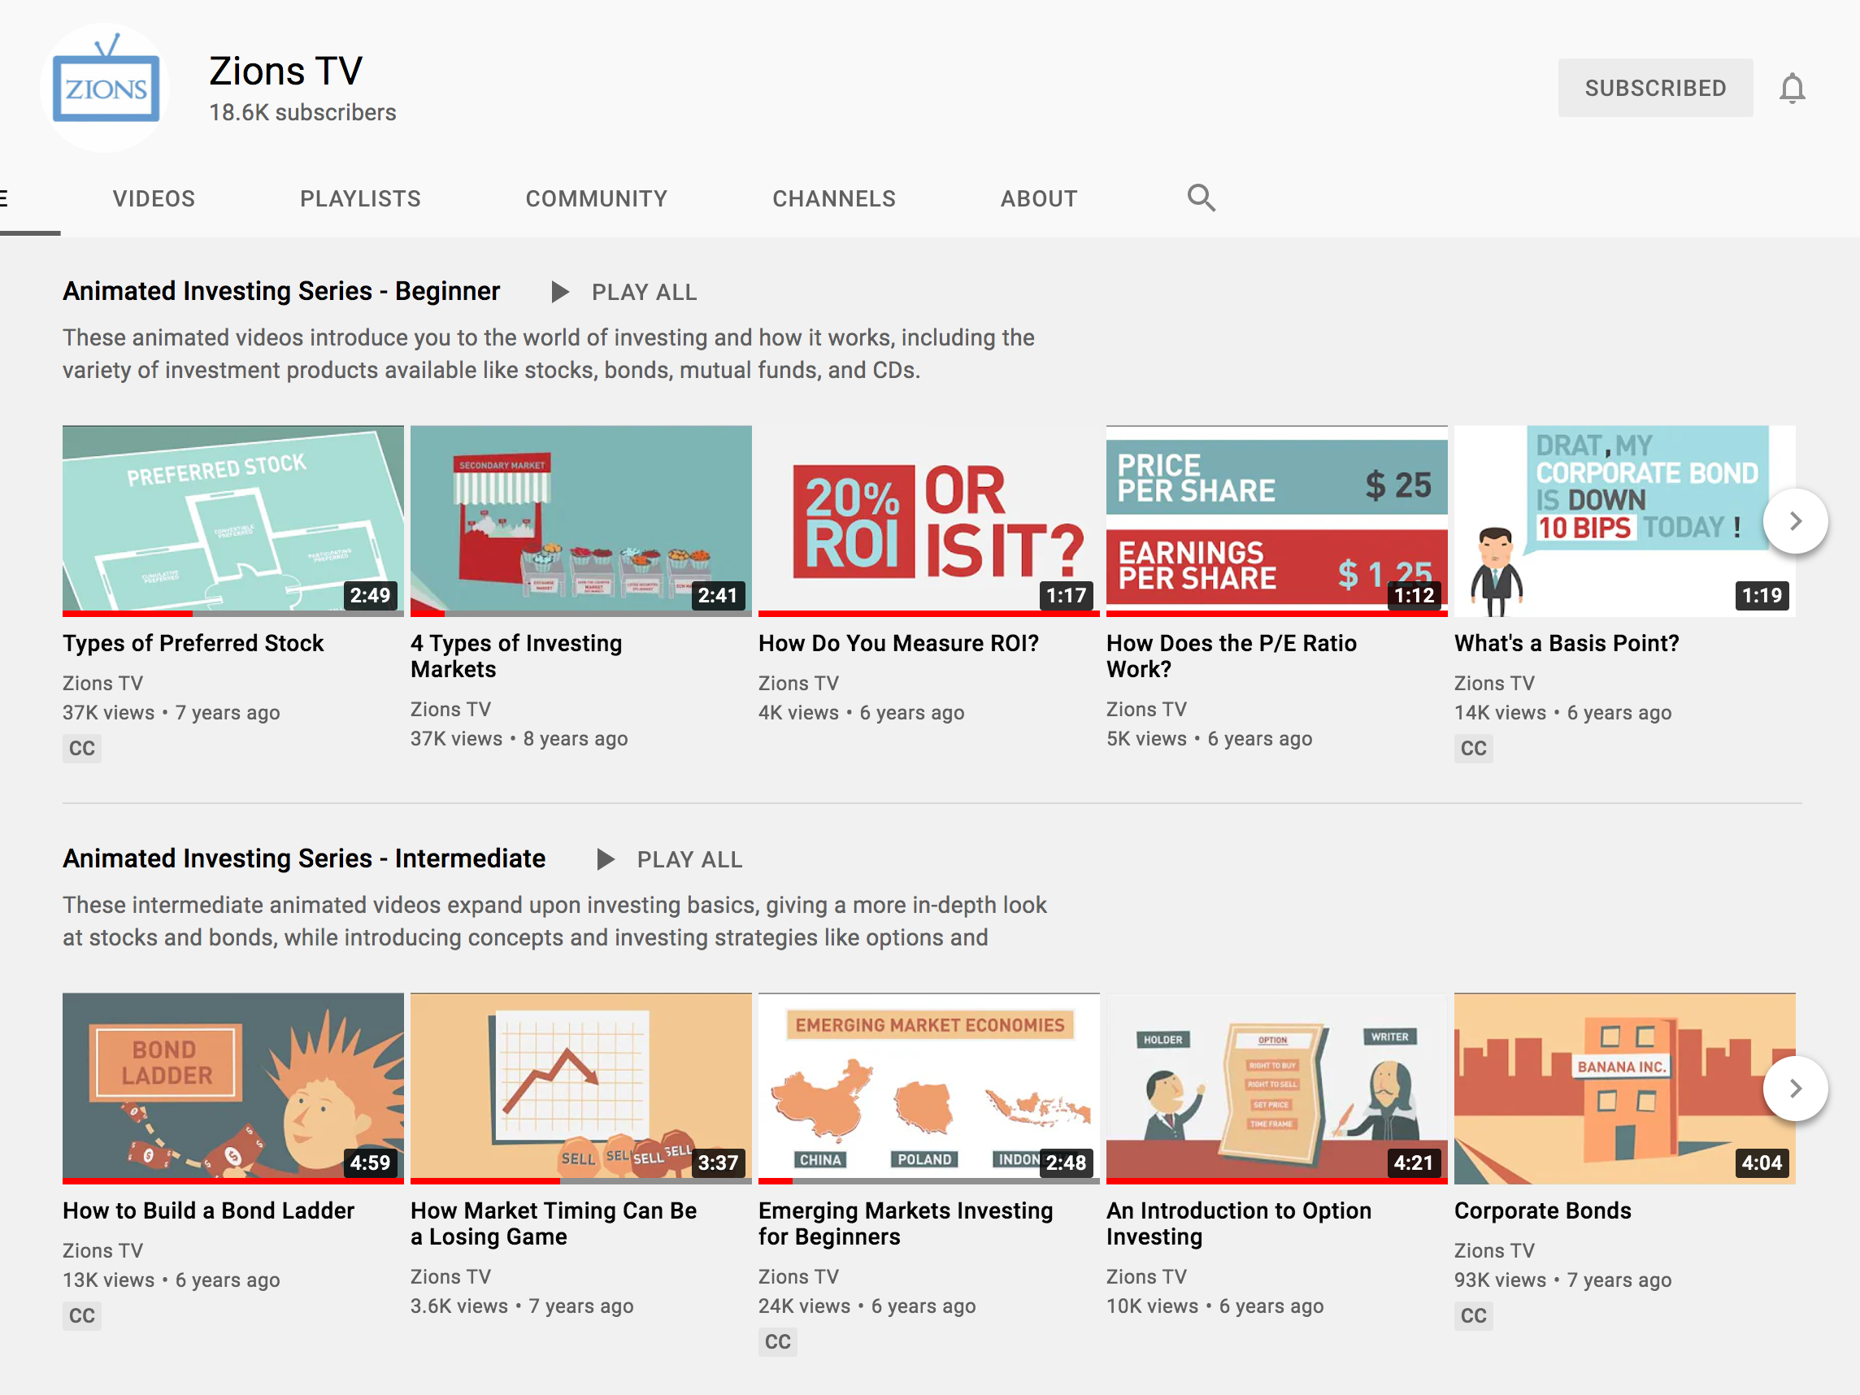Open What's a Basis Point? title
1860x1395 pixels.
(1567, 643)
